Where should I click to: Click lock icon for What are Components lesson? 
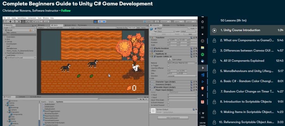[x=214, y=40]
